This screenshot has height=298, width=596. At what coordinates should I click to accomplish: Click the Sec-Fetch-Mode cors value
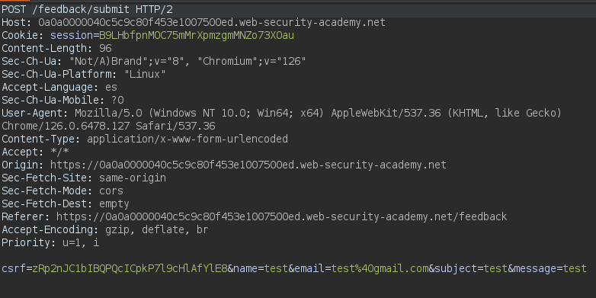pos(111,191)
